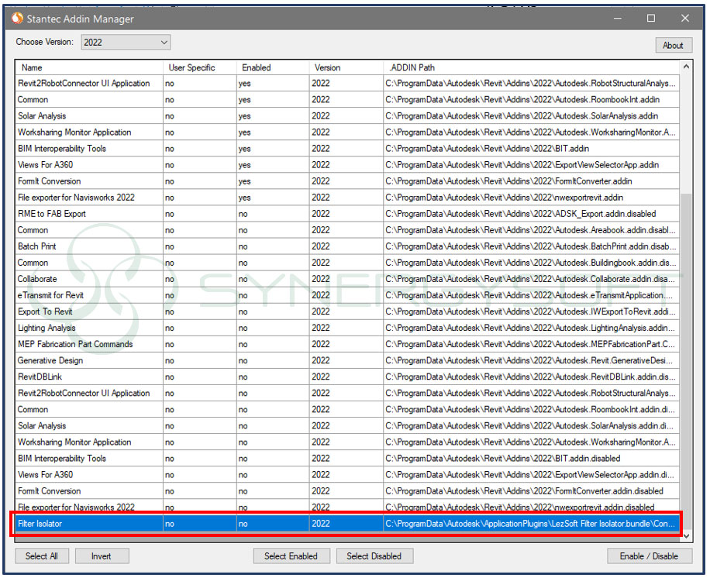Click the Stantec flame icon in title bar
710x578 pixels.
16,18
